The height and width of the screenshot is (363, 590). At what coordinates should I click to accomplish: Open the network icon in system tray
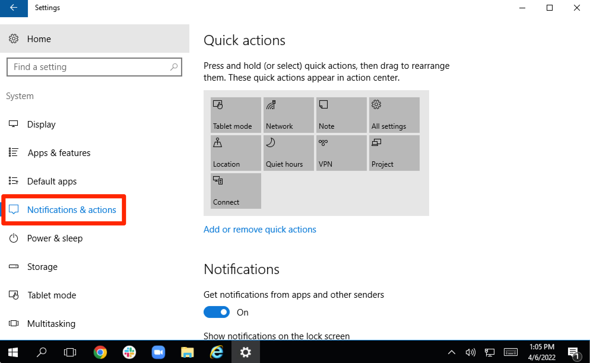tap(490, 352)
